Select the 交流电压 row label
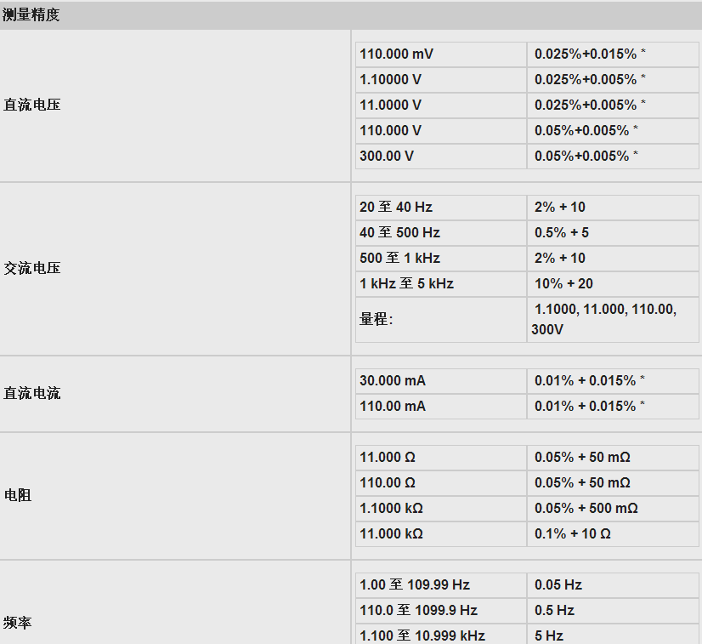The width and height of the screenshot is (702, 644). (32, 268)
